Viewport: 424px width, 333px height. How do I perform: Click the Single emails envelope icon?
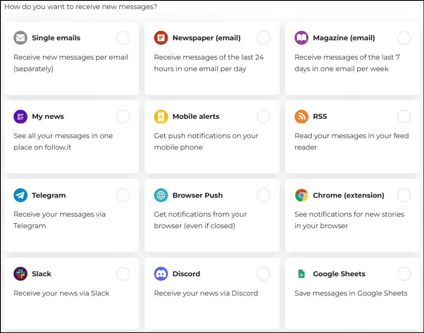click(21, 38)
